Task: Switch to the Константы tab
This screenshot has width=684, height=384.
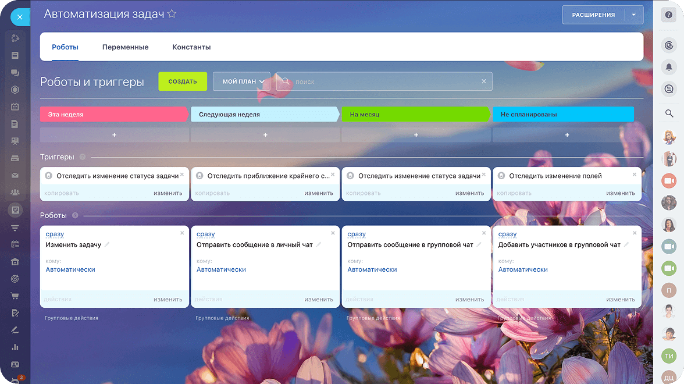Action: pos(191,47)
